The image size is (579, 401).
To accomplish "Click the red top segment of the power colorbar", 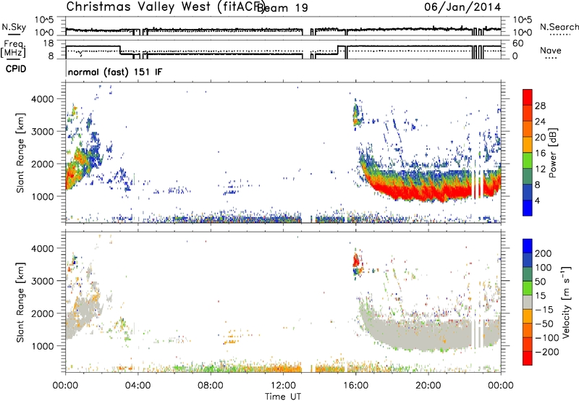I will pos(528,97).
